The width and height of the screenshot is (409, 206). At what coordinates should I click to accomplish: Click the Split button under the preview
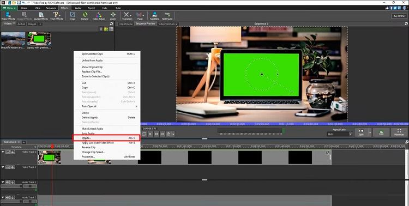tap(361, 132)
